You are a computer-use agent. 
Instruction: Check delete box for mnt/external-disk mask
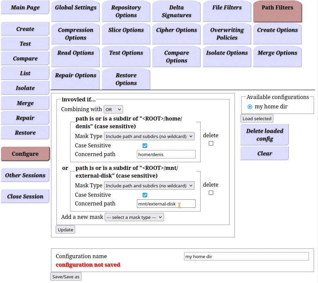211,193
